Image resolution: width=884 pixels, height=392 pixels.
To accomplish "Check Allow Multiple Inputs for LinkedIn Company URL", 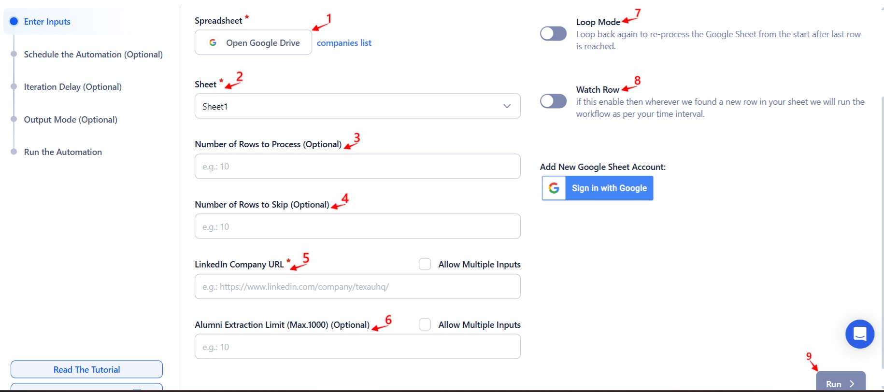I will [x=425, y=264].
